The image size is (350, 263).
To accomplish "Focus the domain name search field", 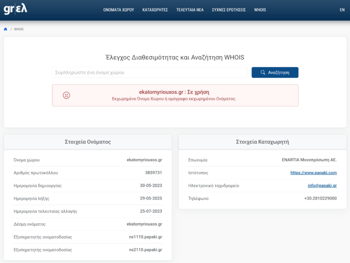I will pyautogui.click(x=150, y=72).
